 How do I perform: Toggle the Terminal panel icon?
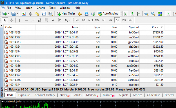[44, 14]
